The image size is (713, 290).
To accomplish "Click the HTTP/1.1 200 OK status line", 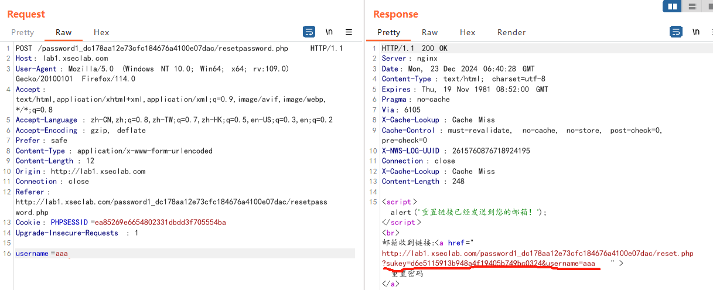I will 414,48.
